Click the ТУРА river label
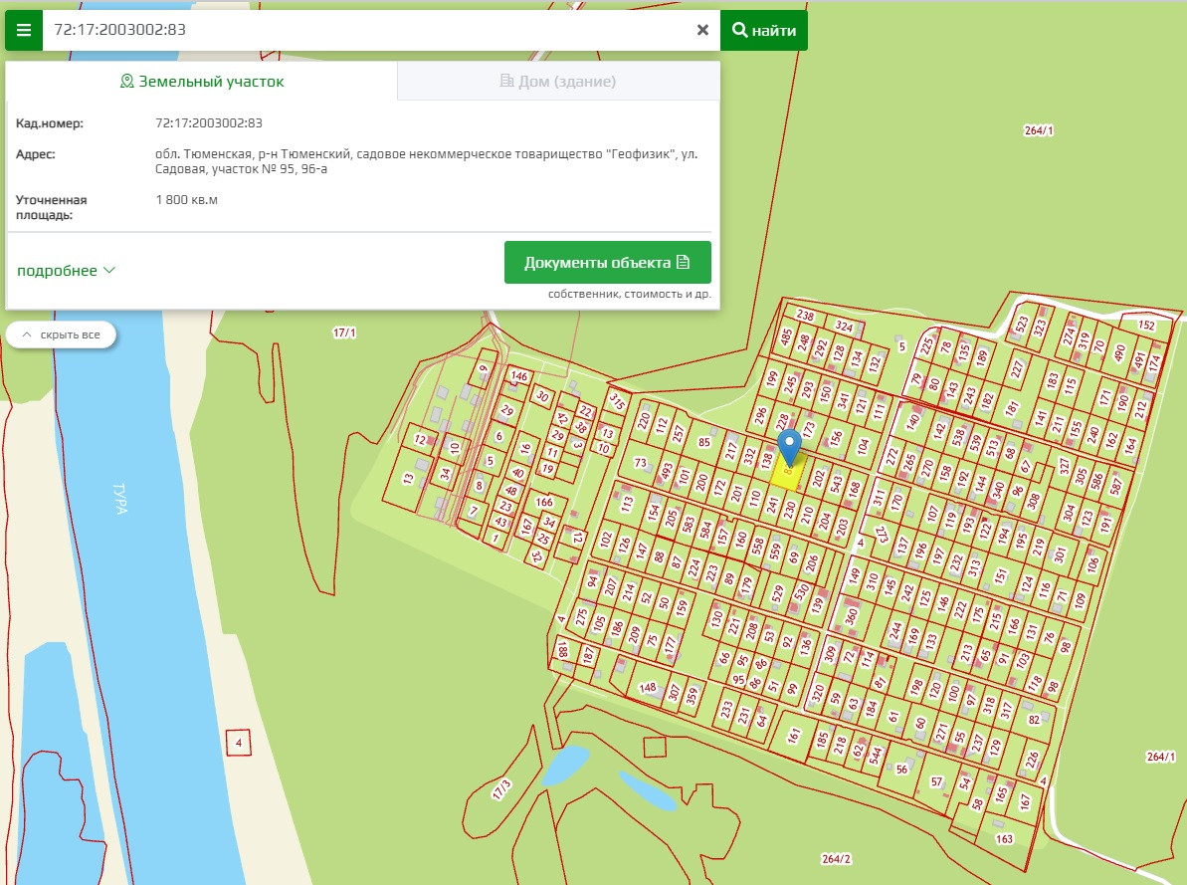The height and width of the screenshot is (885, 1187). [x=119, y=498]
